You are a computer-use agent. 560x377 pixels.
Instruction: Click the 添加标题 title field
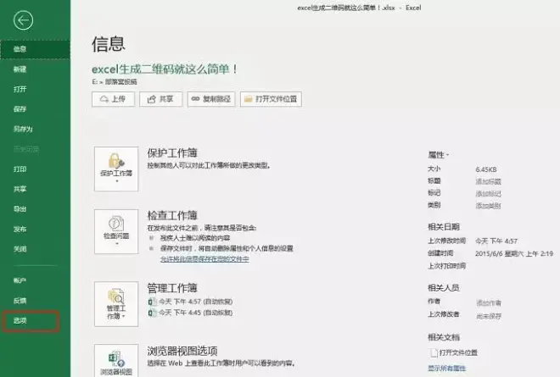tap(488, 181)
